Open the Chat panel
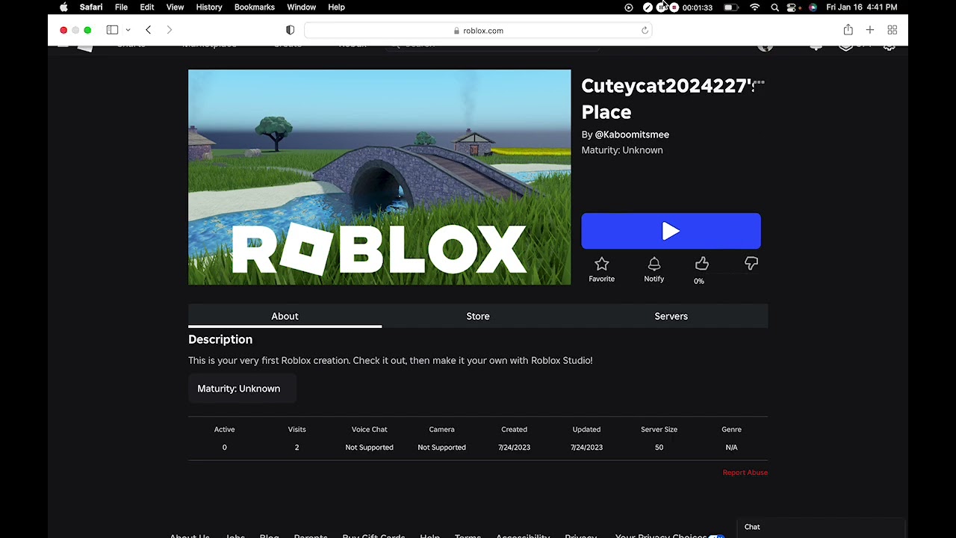Screen dimensions: 956x538 (821, 527)
